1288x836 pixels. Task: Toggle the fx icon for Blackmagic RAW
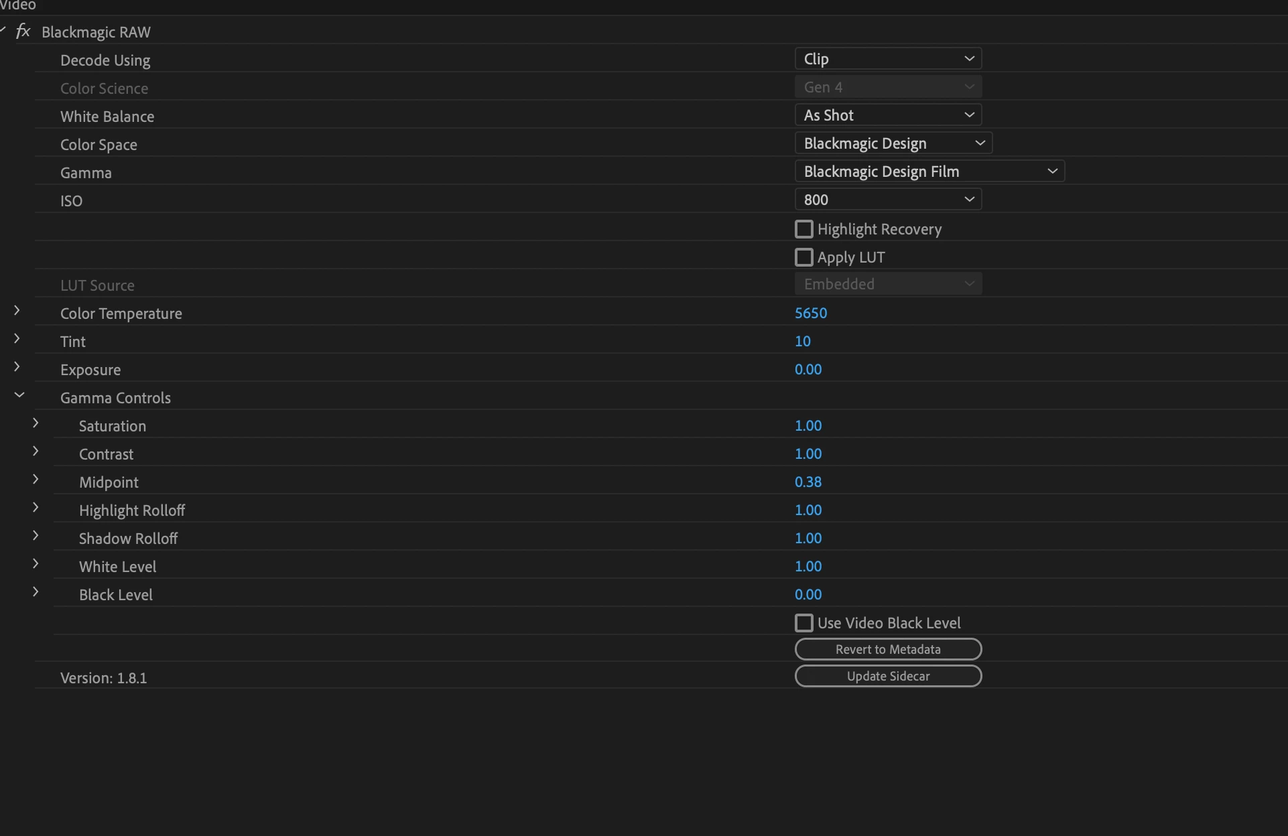[x=23, y=31]
